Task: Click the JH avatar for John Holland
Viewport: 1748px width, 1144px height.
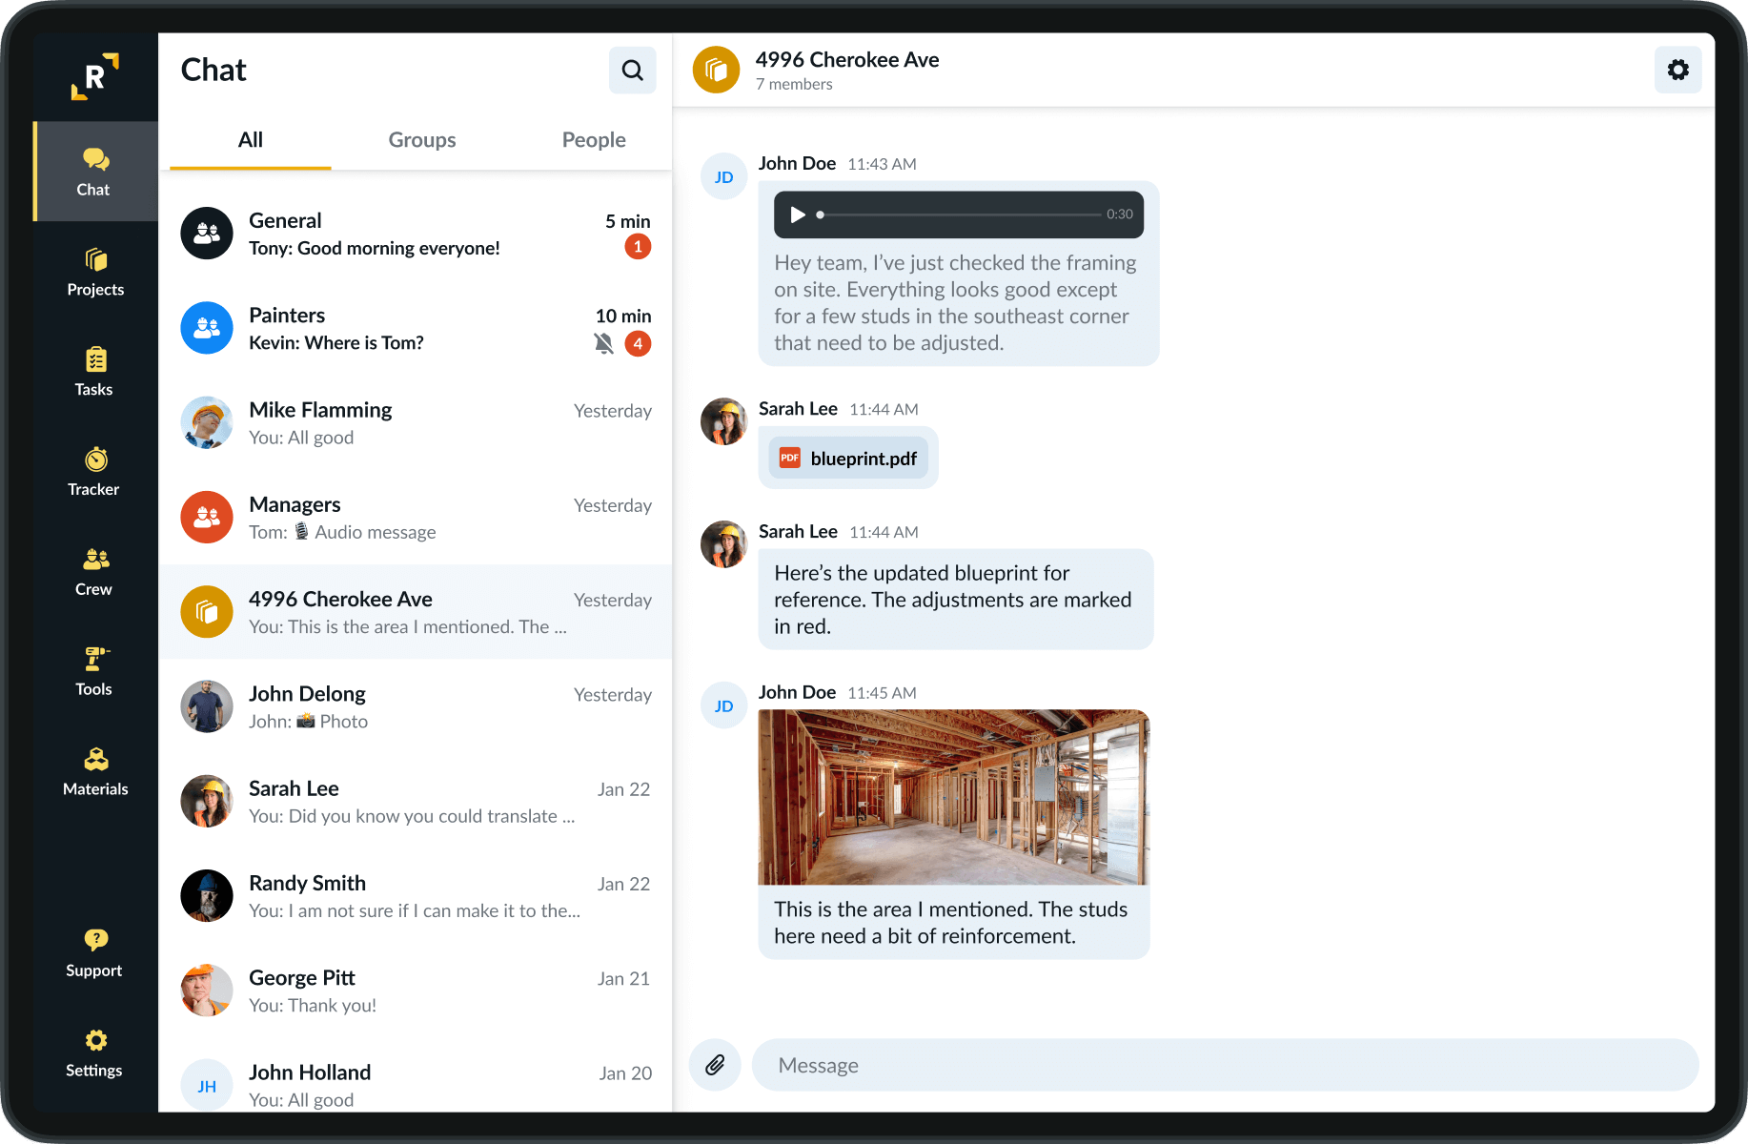Action: (x=207, y=1086)
